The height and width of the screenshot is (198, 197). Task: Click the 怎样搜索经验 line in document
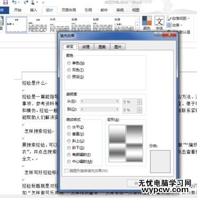coord(38,131)
